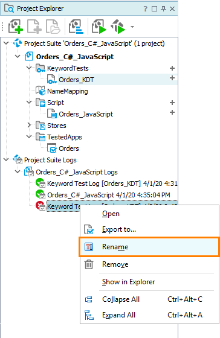Image resolution: width=220 pixels, height=338 pixels.
Task: Click the NameMapping map icon
Action: click(x=40, y=91)
